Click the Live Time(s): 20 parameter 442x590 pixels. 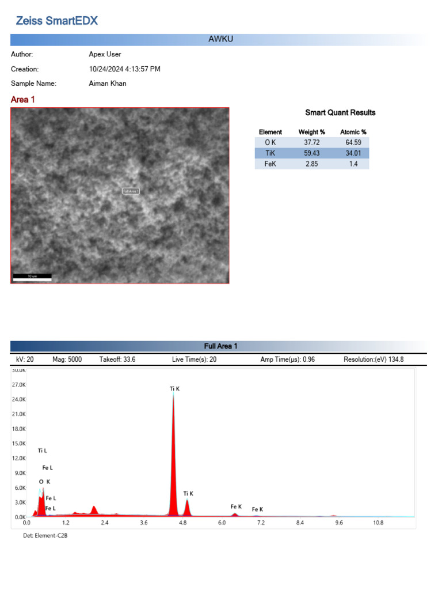(195, 360)
